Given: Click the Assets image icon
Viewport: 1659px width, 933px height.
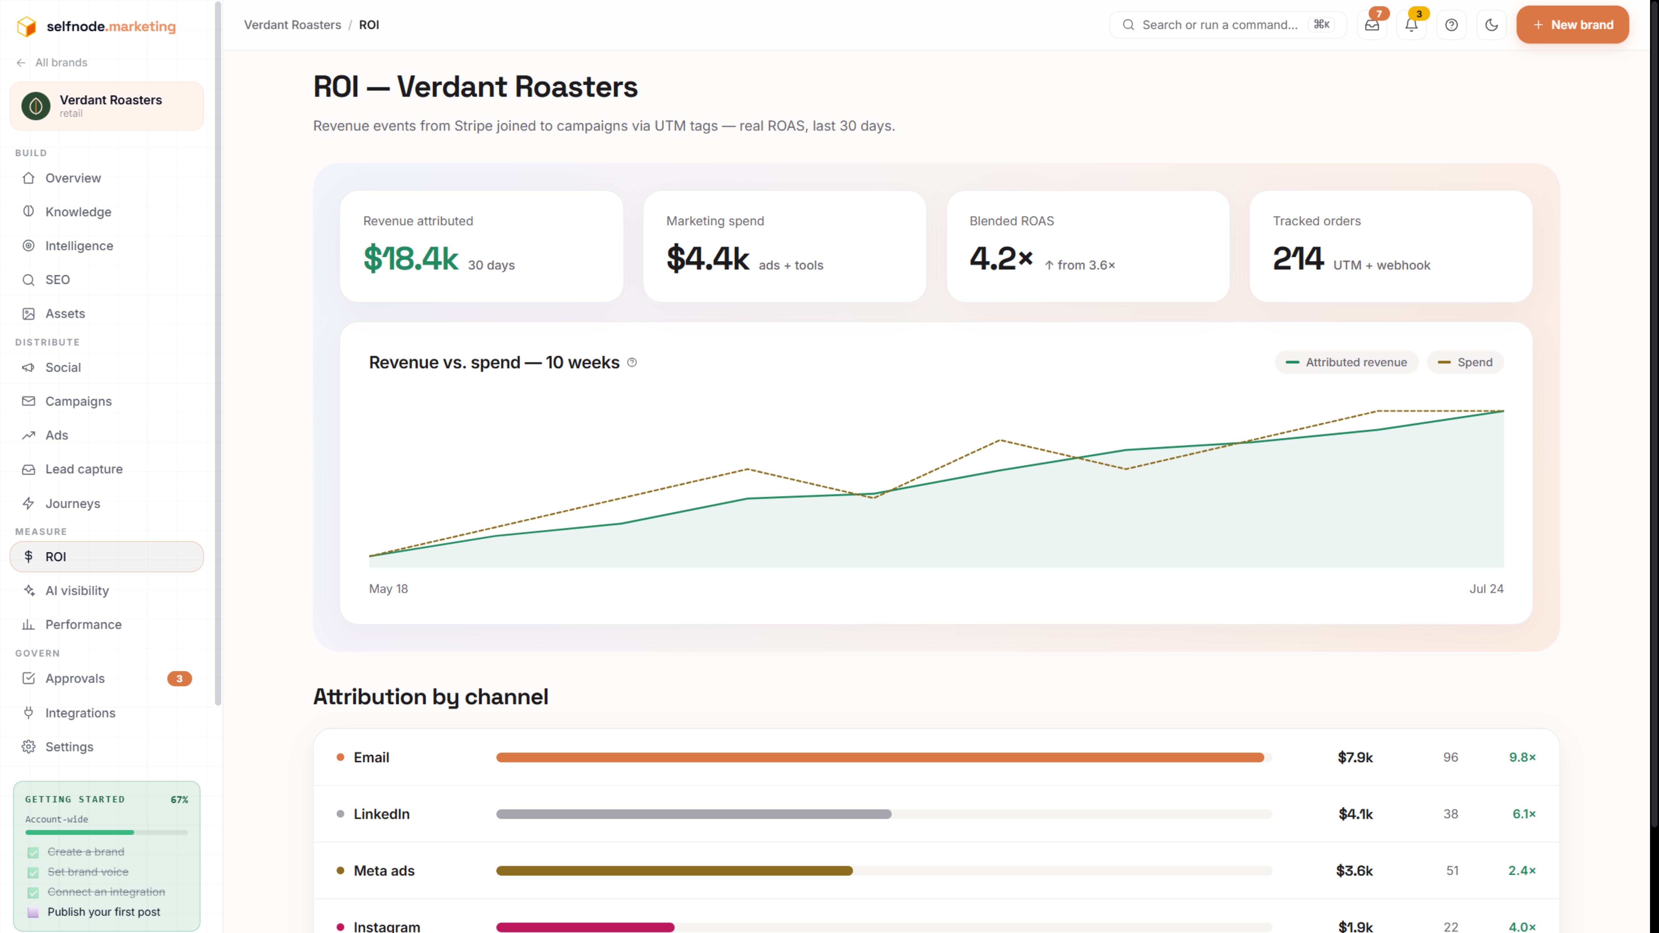Looking at the screenshot, I should coord(28,314).
